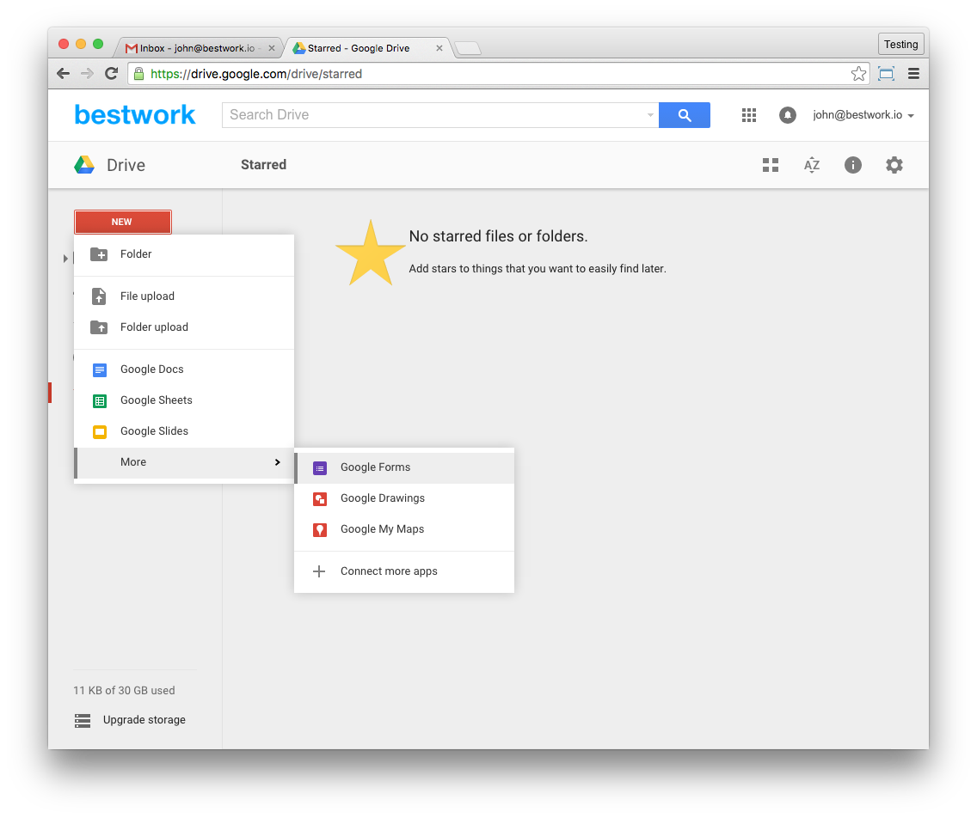Choose Connect more apps option
Screen dimensions: 977x818
(x=404, y=571)
